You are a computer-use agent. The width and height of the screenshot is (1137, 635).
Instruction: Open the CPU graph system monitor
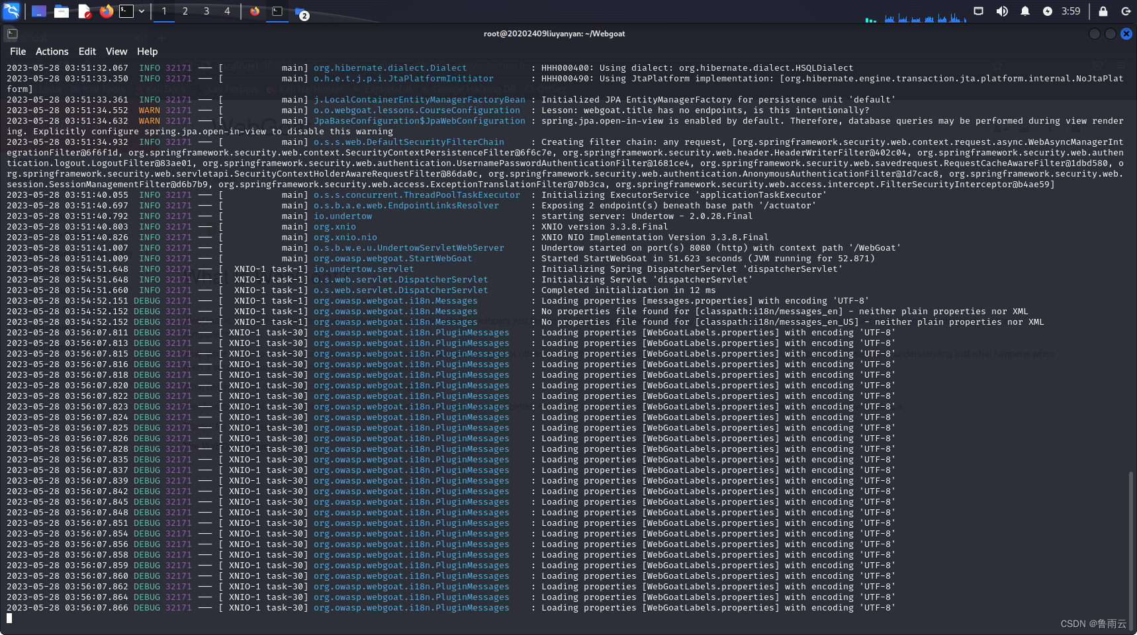pyautogui.click(x=925, y=17)
